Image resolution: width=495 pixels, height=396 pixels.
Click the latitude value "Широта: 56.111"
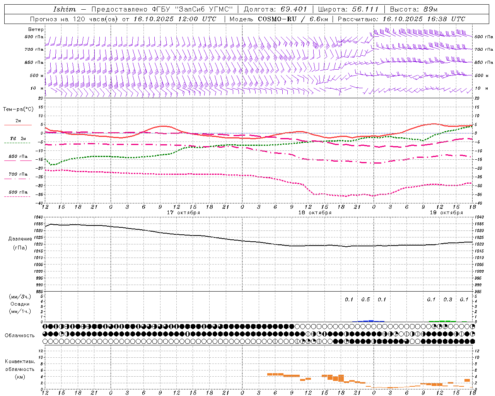[348, 9]
